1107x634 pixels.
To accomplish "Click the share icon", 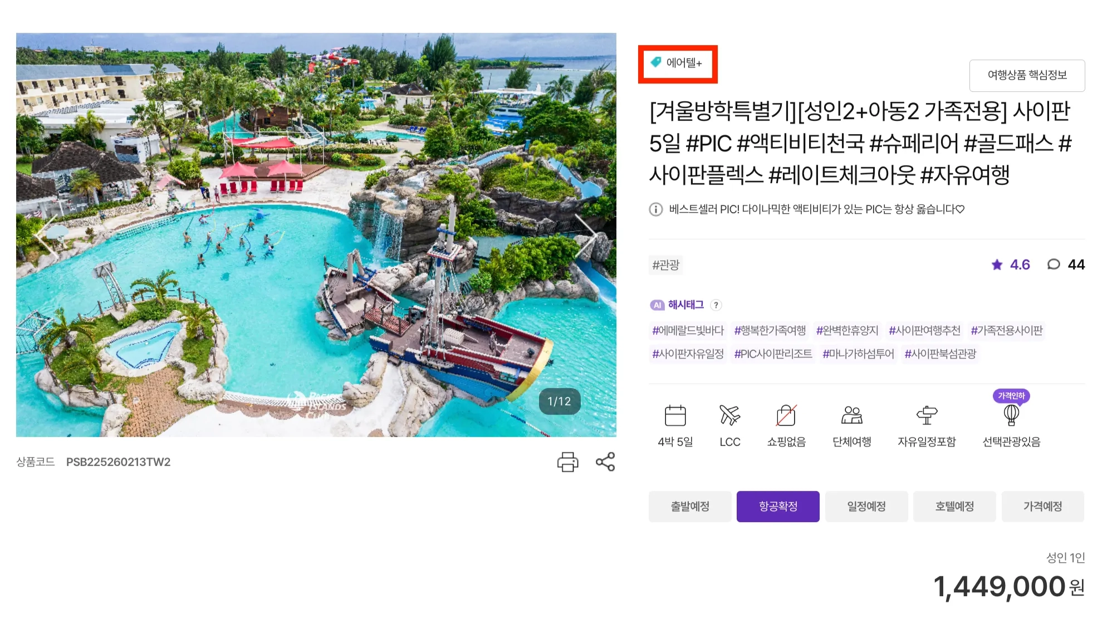I will [605, 462].
